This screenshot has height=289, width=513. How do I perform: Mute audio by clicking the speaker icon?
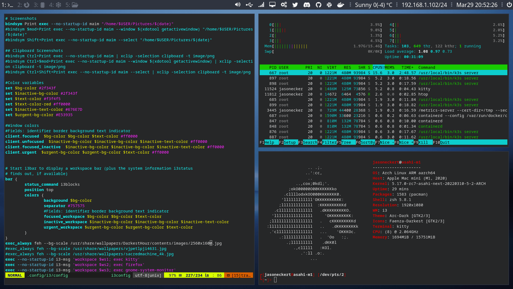coord(238,5)
